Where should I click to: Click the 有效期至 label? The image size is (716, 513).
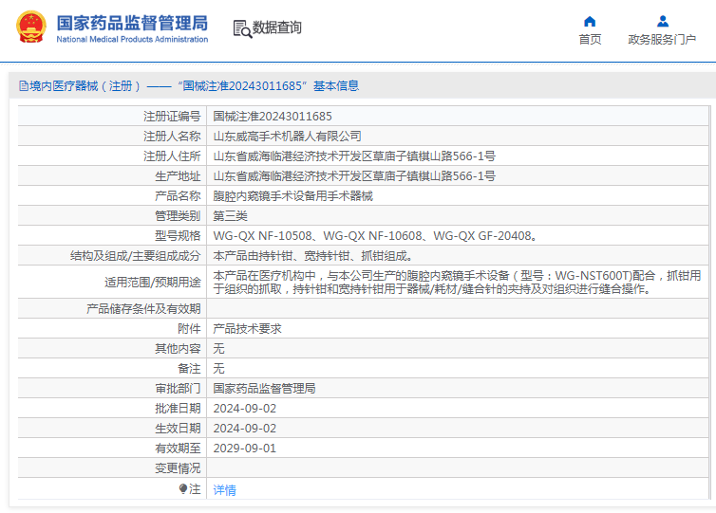(x=178, y=449)
